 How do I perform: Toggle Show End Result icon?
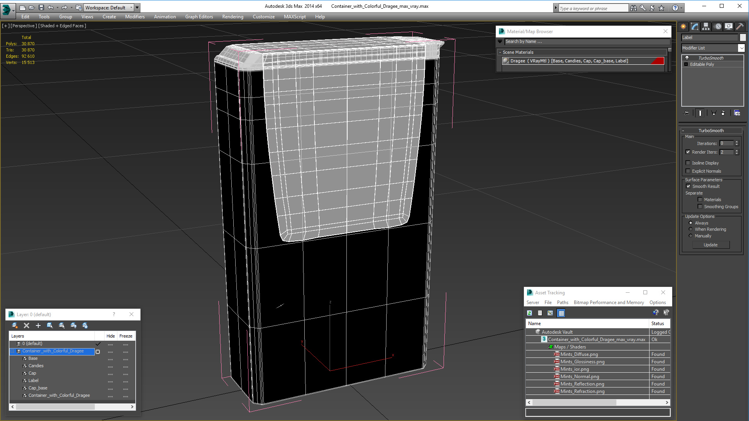(x=700, y=113)
